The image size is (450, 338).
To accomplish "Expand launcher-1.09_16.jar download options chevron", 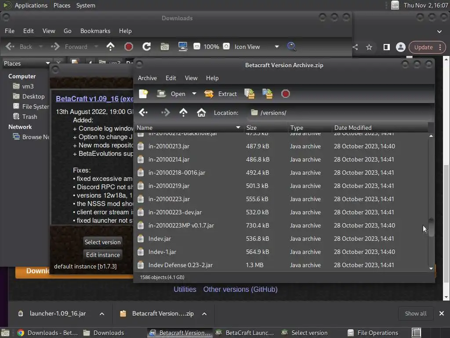I will click(x=102, y=313).
